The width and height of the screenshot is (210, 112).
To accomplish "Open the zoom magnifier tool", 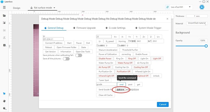I will [5, 108].
